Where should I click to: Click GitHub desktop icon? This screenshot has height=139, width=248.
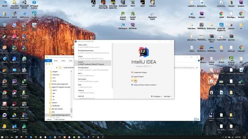pos(4,116)
